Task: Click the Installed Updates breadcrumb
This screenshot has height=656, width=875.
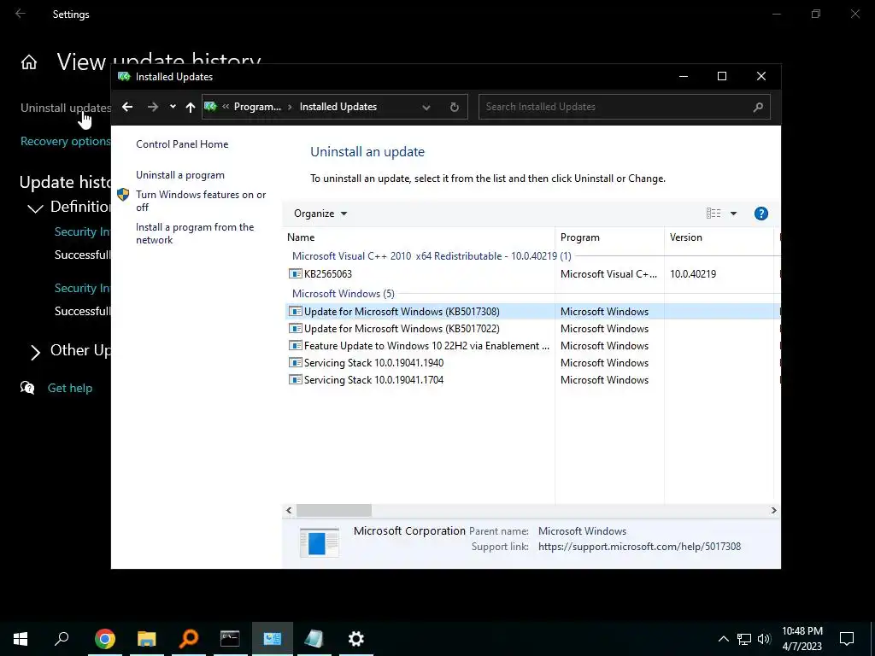Action: coord(338,107)
